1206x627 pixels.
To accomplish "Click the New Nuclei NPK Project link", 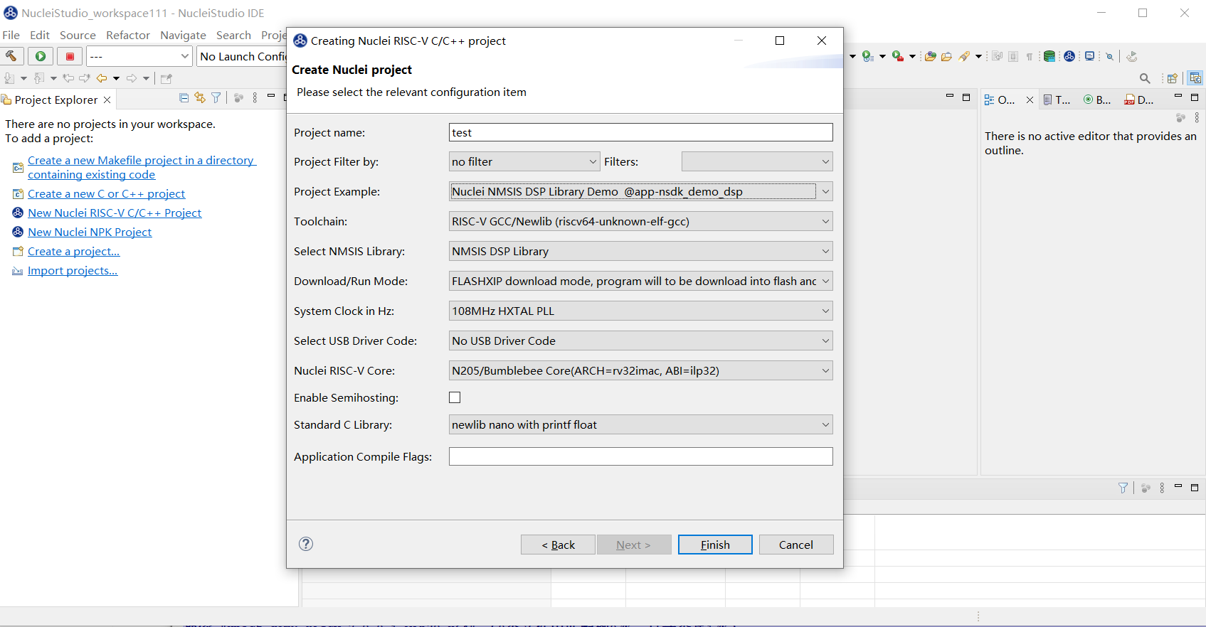I will [x=90, y=232].
